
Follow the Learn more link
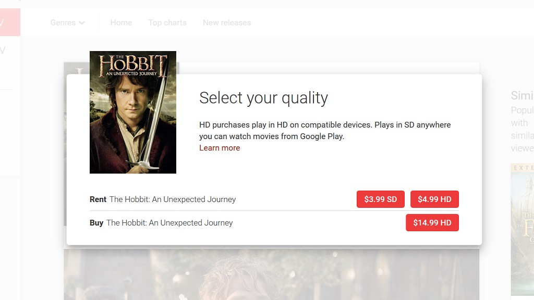pos(220,148)
